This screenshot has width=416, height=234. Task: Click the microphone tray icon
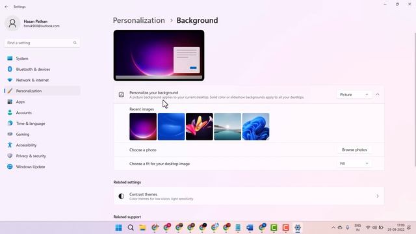coord(348,227)
